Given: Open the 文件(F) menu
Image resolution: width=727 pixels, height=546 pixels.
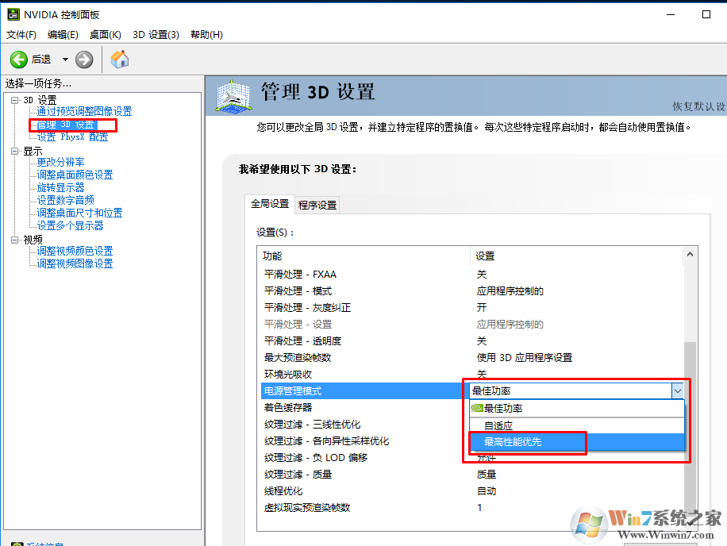Looking at the screenshot, I should coord(21,34).
